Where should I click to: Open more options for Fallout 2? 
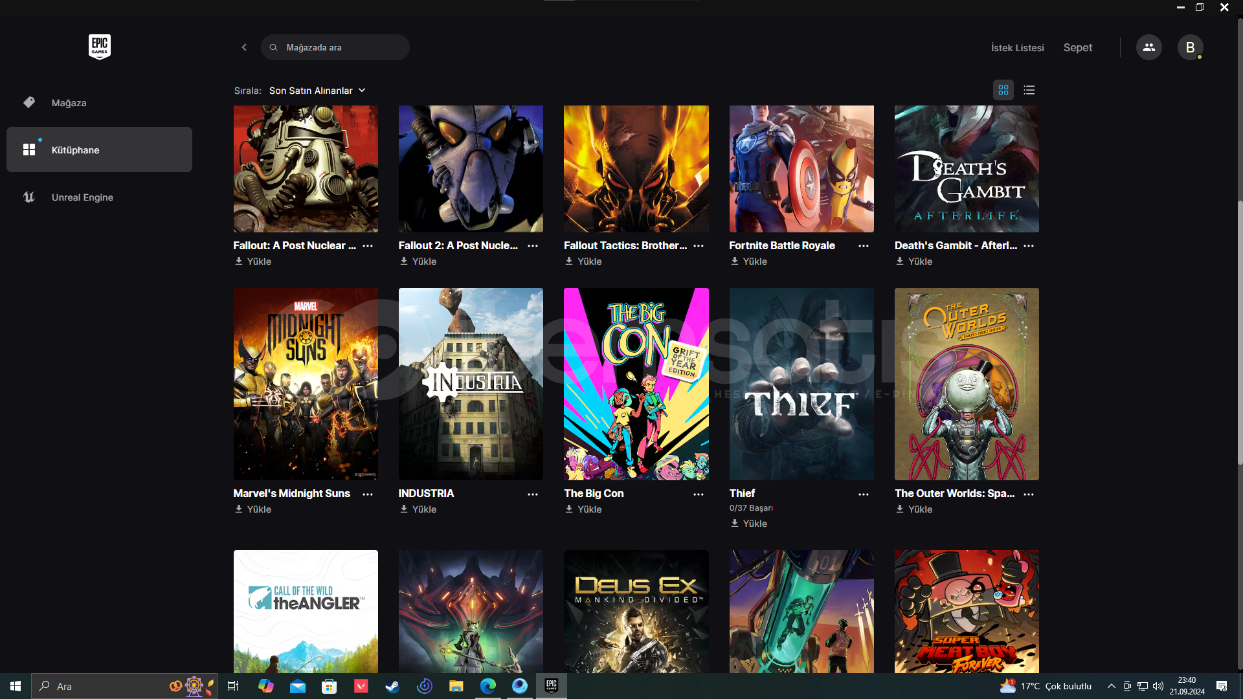pos(533,246)
